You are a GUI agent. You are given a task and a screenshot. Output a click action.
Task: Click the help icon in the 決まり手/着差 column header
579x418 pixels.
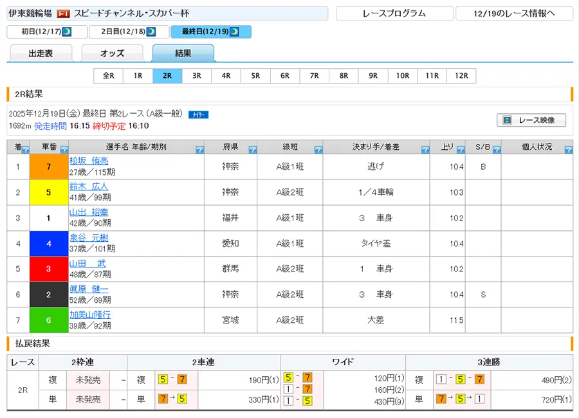point(425,150)
